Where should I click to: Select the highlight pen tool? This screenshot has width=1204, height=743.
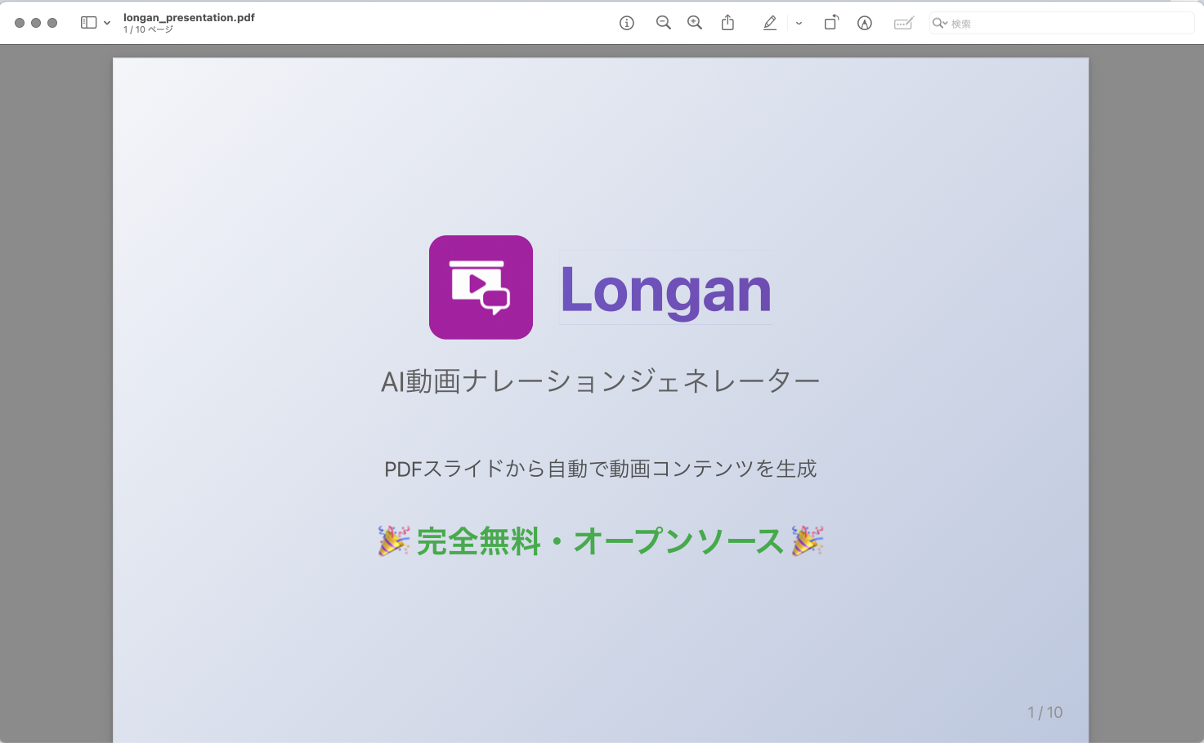pos(770,23)
